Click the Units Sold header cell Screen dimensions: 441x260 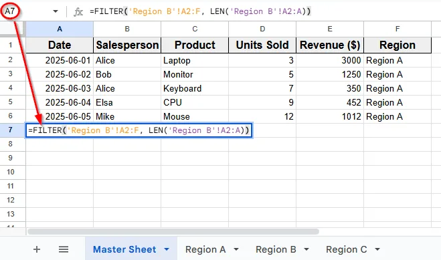[x=262, y=45]
